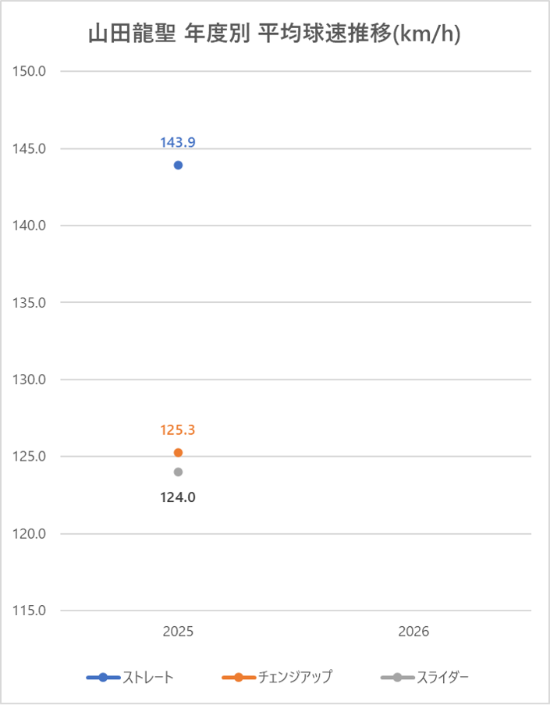The height and width of the screenshot is (705, 550).
Task: Click the 125.0 vertical axis label
Action: (31, 457)
